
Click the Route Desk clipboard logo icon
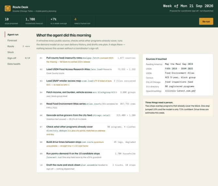7,8
